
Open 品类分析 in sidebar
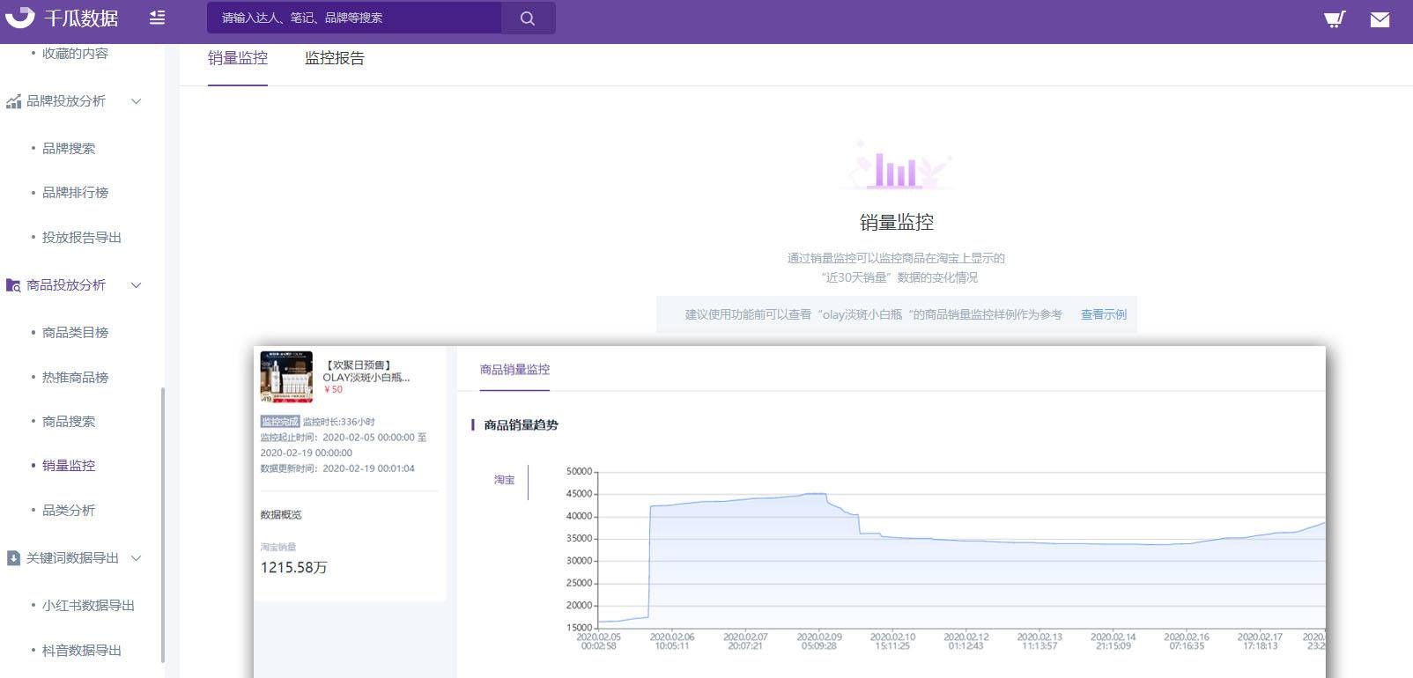coord(69,511)
